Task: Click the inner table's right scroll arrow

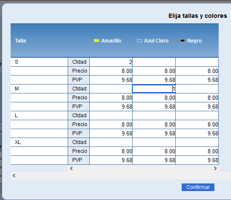Action: tap(215, 169)
